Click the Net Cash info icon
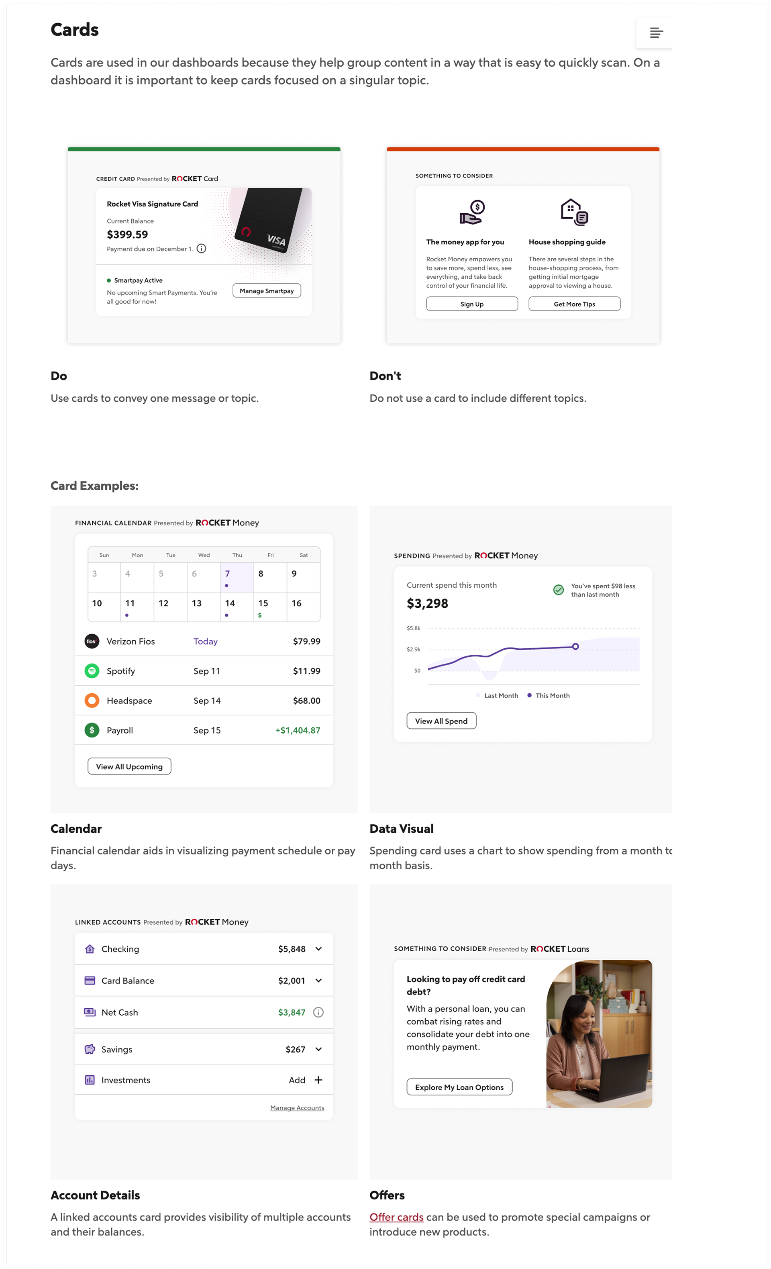The height and width of the screenshot is (1269, 771). click(318, 1012)
